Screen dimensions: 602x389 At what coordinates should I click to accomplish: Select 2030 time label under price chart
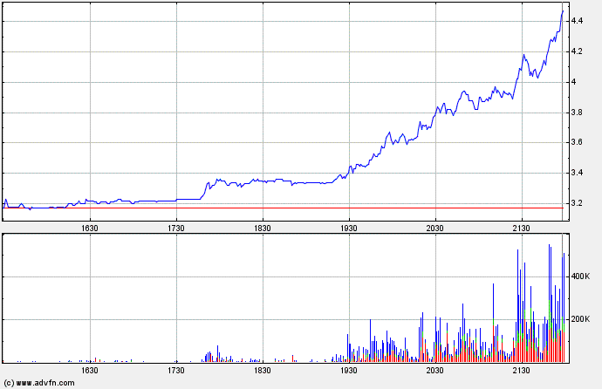click(x=435, y=227)
